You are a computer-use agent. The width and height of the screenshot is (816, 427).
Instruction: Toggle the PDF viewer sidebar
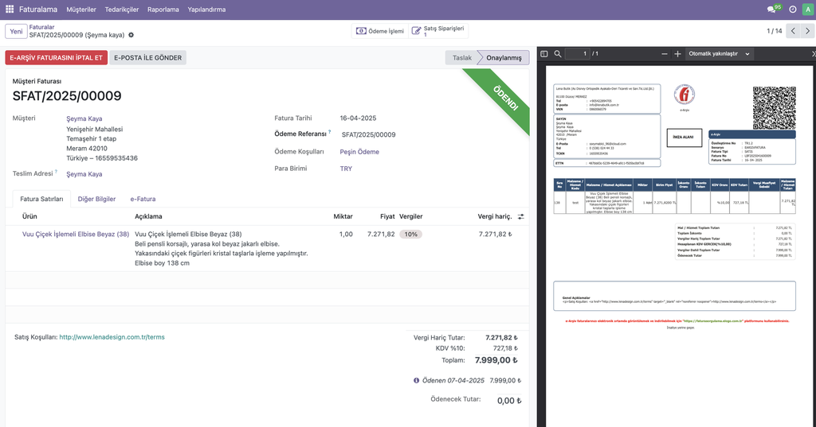pos(544,54)
